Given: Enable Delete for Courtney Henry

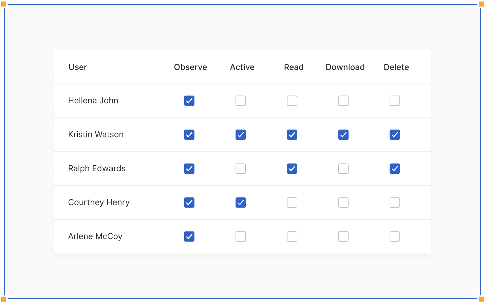Looking at the screenshot, I should pos(395,202).
